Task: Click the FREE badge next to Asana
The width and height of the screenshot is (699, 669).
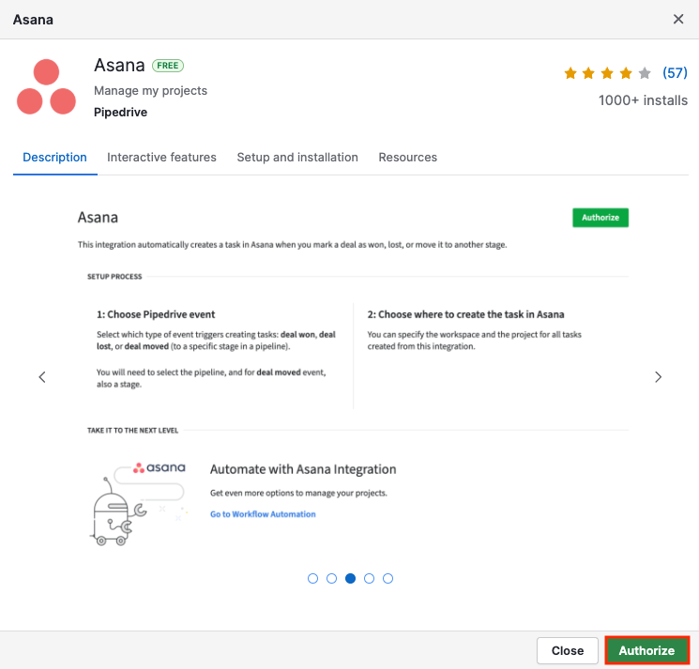Action: [168, 66]
